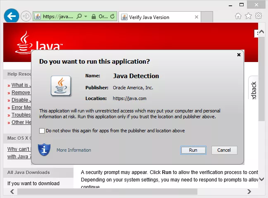Open a new blank tab

pyautogui.click(x=207, y=17)
